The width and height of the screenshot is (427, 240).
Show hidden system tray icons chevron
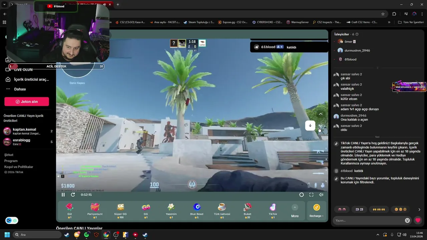(378, 235)
